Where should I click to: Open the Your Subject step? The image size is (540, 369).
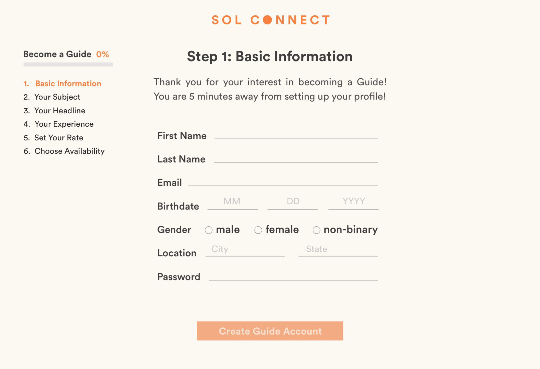[57, 97]
